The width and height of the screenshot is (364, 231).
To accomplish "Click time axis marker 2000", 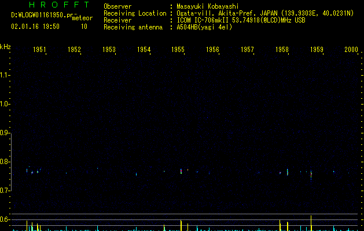I will pyautogui.click(x=351, y=49).
